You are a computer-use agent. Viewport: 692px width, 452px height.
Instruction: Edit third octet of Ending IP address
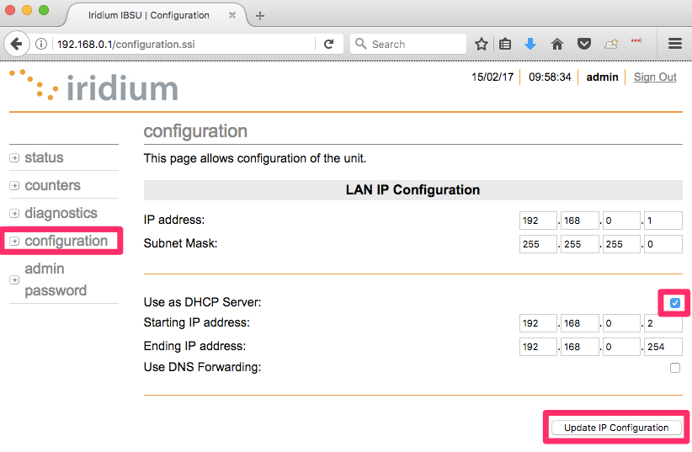(621, 347)
